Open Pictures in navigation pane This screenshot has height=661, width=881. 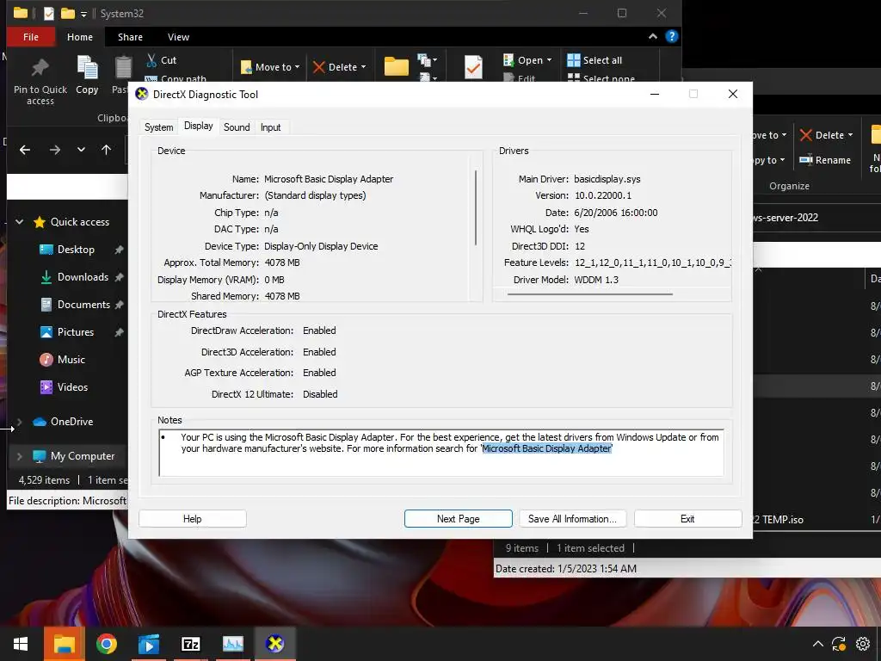tap(76, 332)
